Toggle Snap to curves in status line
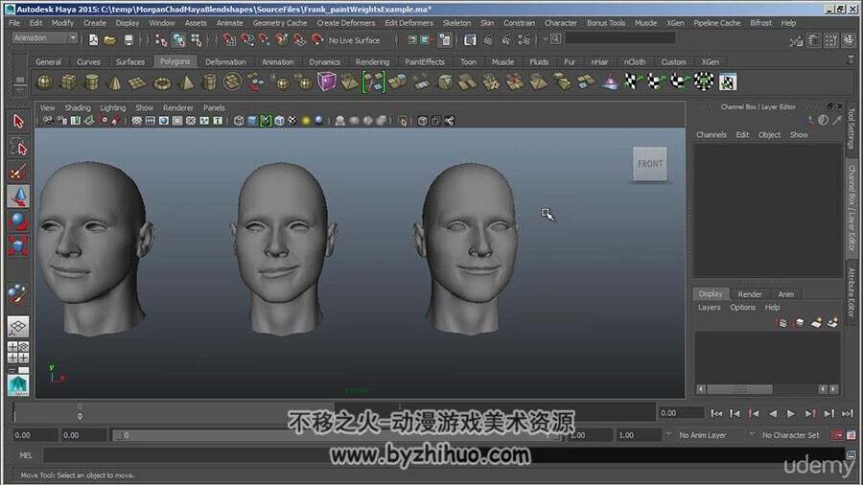Viewport: 863px width, 485px height. point(247,39)
